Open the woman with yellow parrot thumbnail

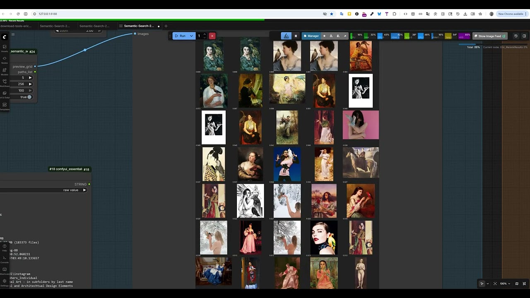pyautogui.click(x=324, y=237)
